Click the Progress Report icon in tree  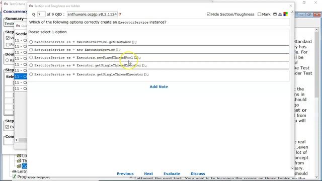pos(14,176)
